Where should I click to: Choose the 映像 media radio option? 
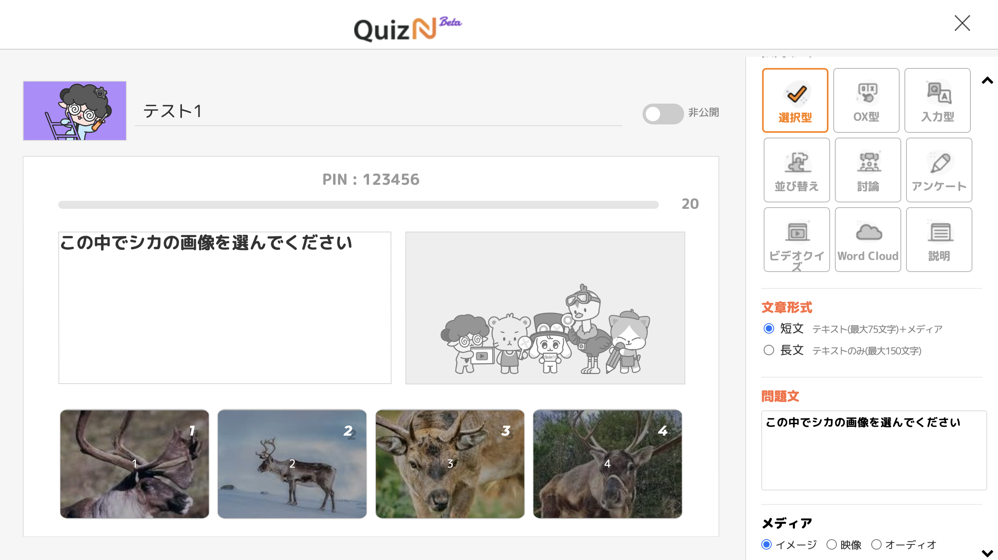click(x=832, y=544)
